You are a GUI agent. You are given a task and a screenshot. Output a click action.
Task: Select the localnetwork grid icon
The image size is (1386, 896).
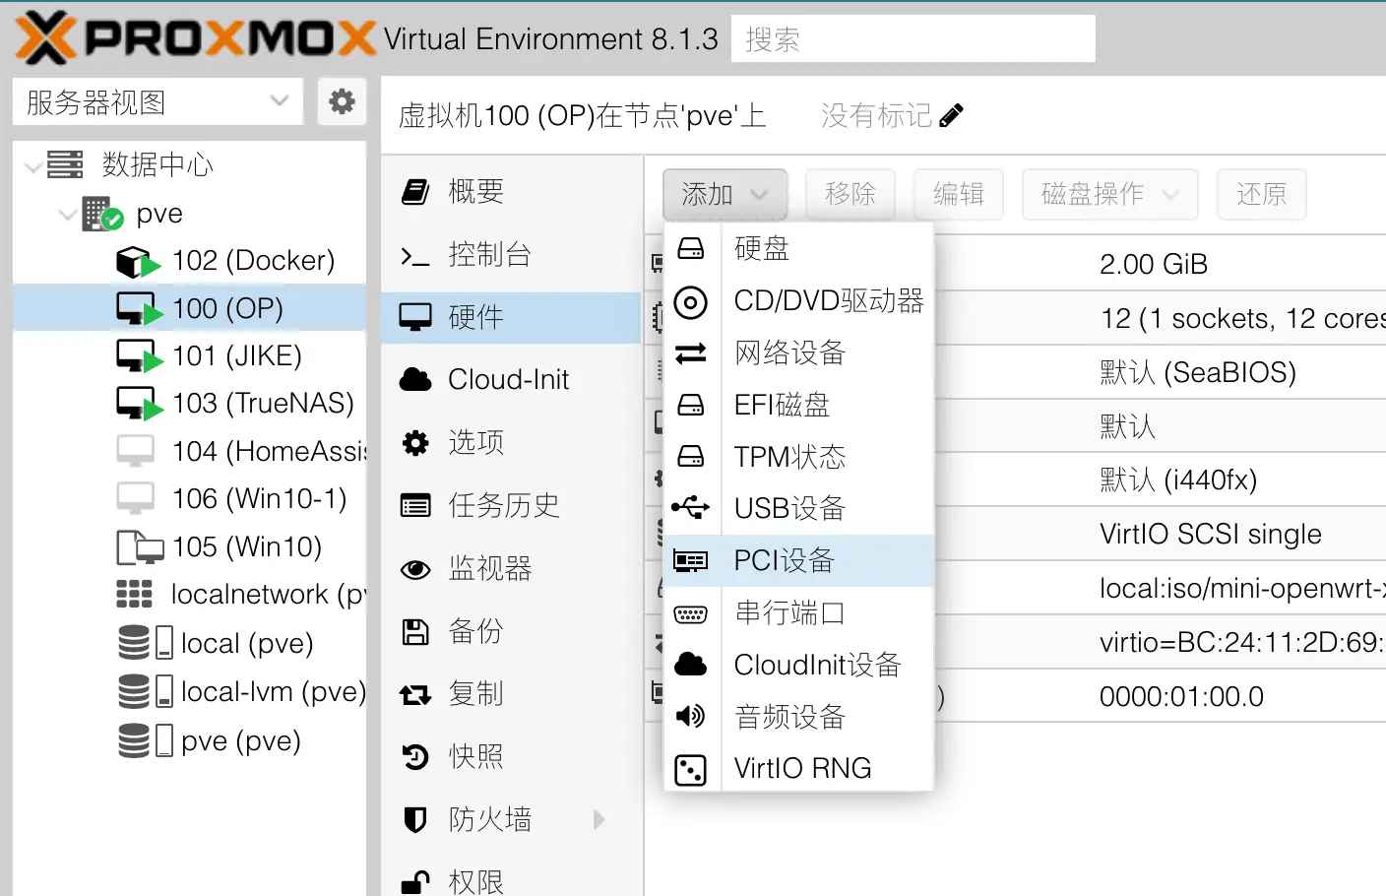click(x=134, y=594)
